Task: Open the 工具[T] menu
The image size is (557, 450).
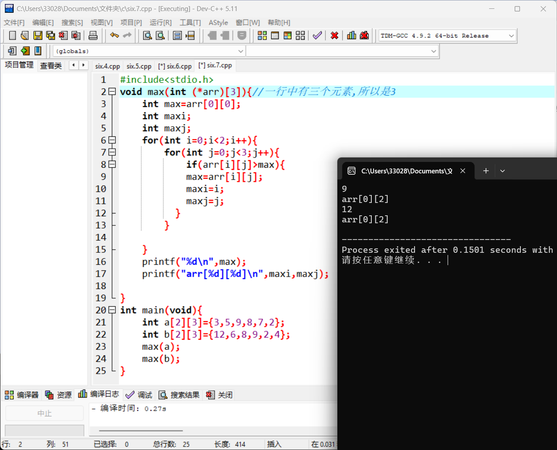Action: click(190, 22)
